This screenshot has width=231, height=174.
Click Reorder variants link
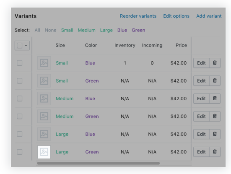coord(138,16)
